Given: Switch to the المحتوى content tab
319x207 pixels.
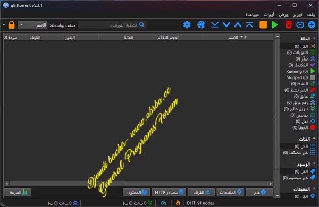Looking at the screenshot, I should pos(137,192).
